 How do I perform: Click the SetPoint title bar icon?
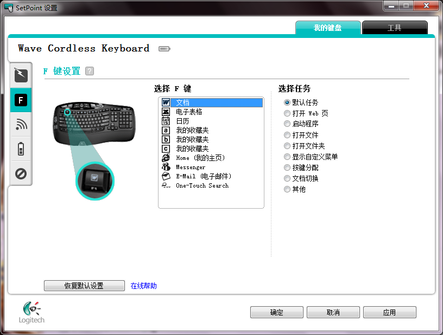(9, 8)
